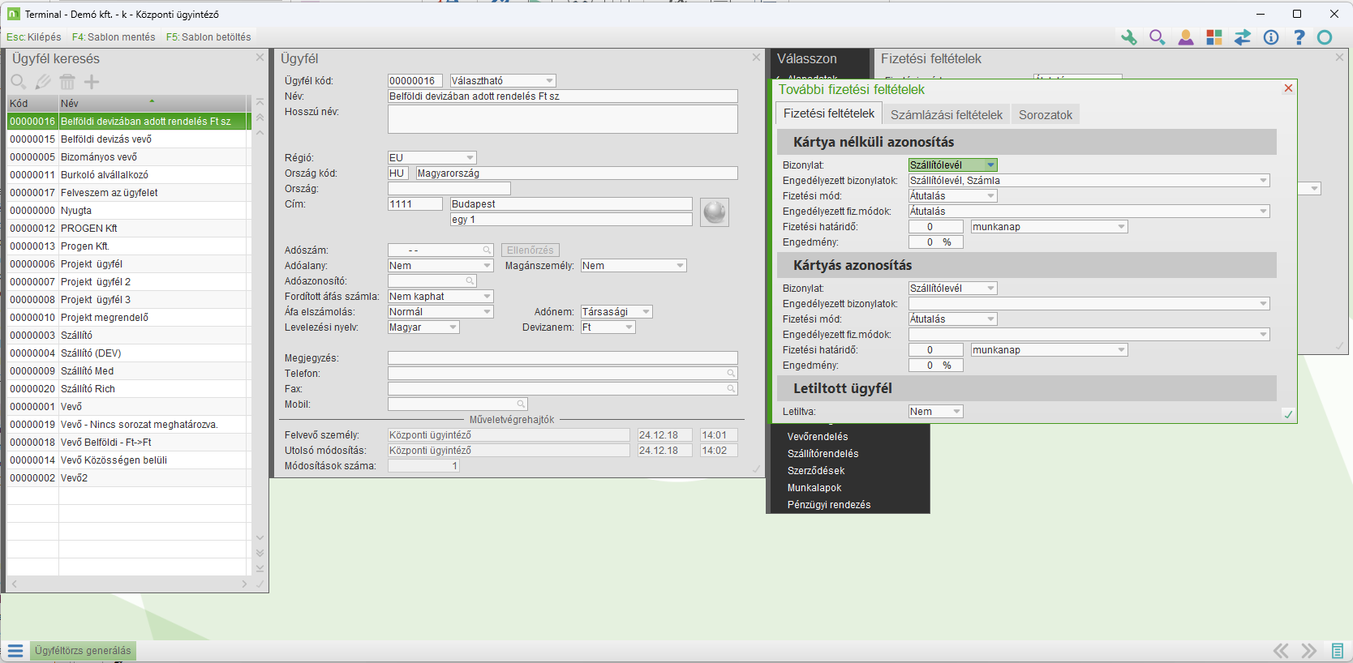Screen dimensions: 1353x663
Task: Open the wrench settings tool
Action: click(1128, 37)
